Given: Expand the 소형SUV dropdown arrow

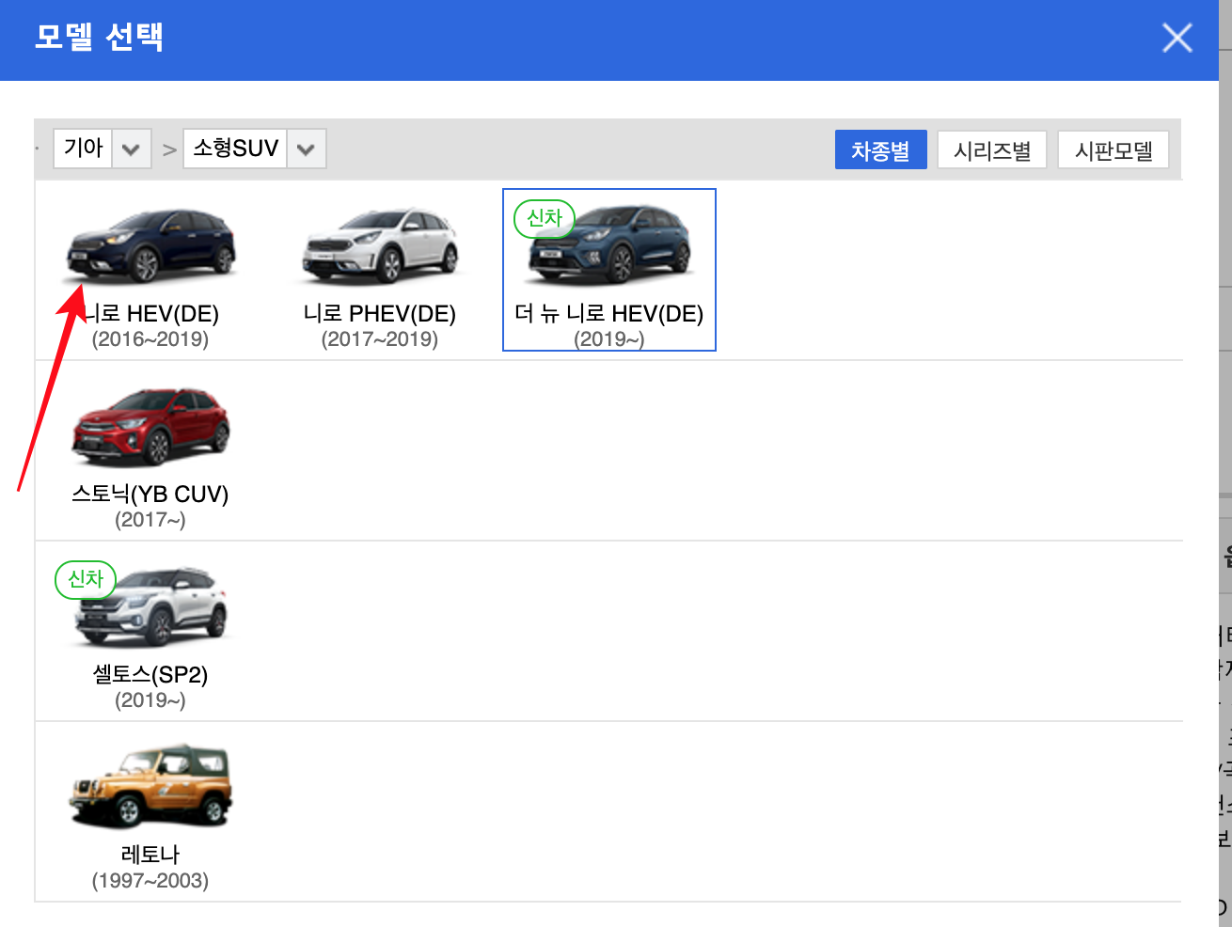Looking at the screenshot, I should coord(307,149).
